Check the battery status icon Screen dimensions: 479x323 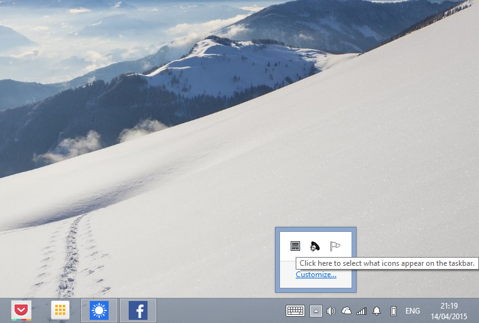tap(394, 311)
